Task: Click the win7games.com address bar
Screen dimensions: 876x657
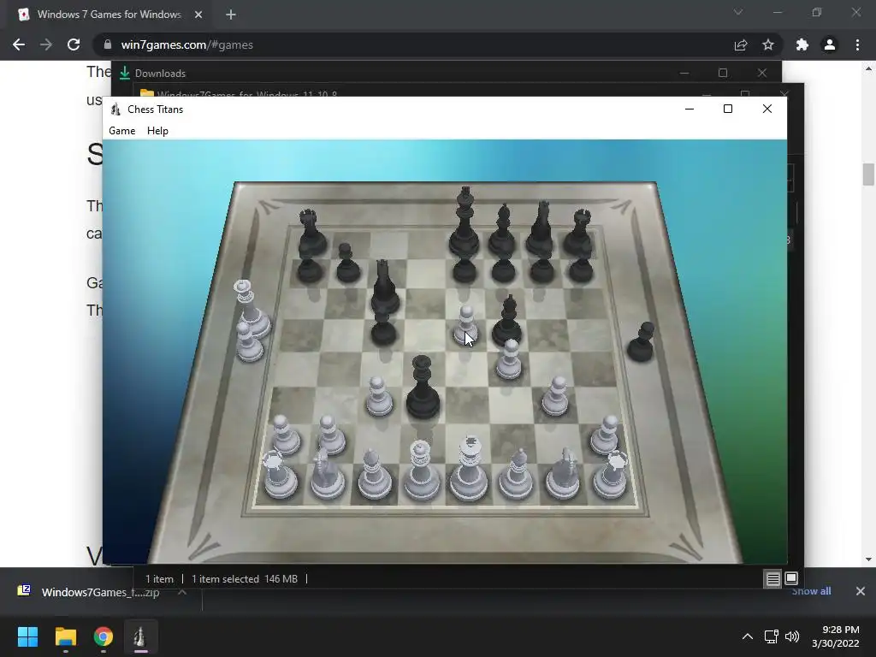Action: [x=413, y=44]
